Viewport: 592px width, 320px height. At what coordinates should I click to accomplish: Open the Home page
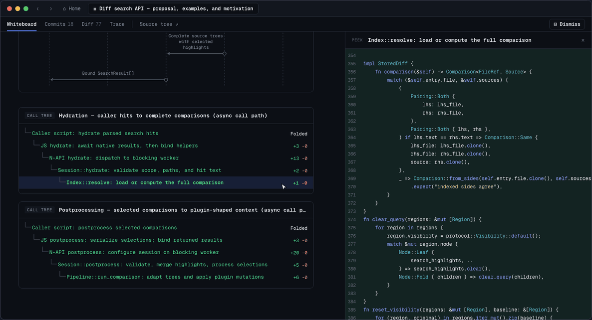(71, 8)
